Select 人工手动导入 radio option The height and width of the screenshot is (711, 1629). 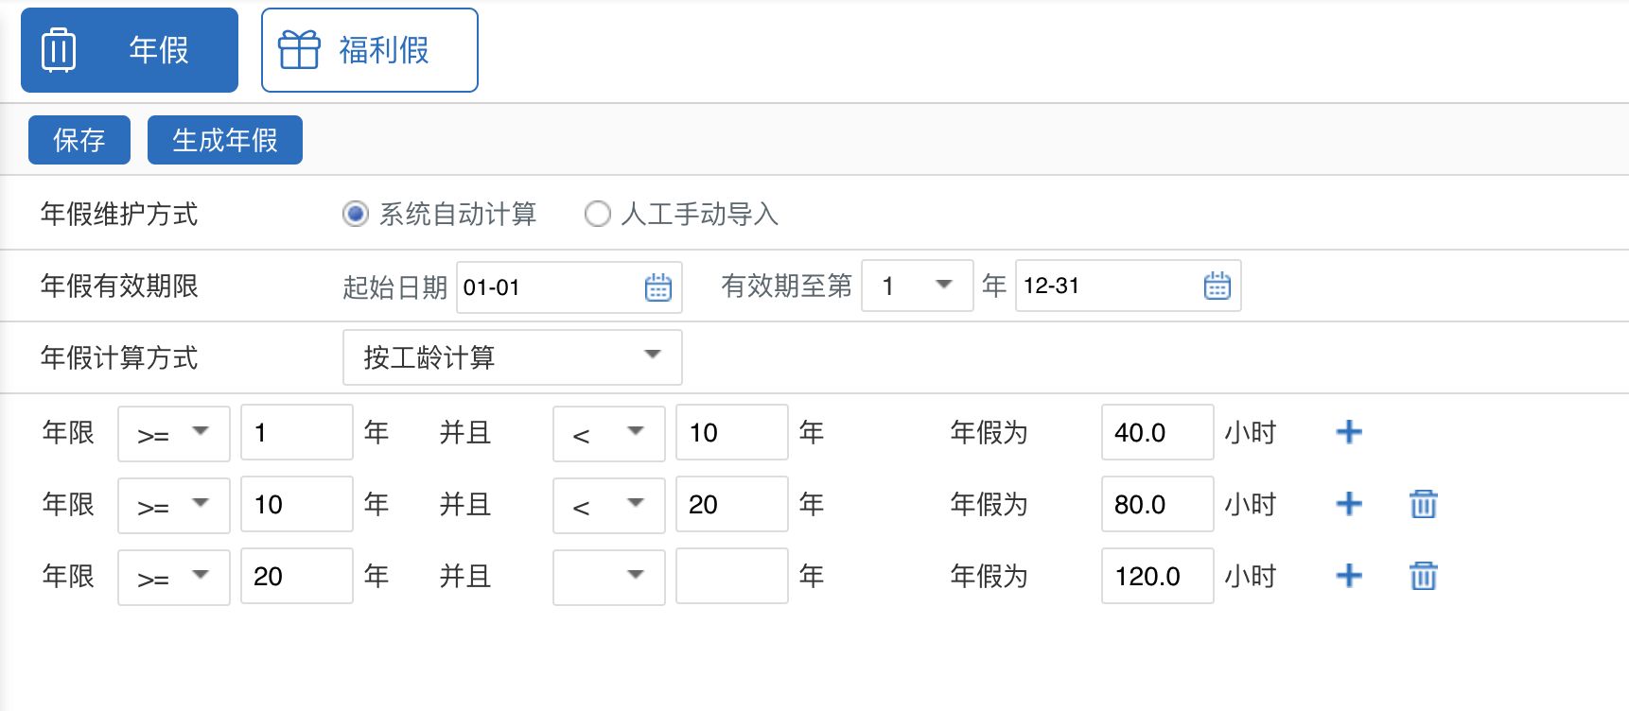coord(598,215)
